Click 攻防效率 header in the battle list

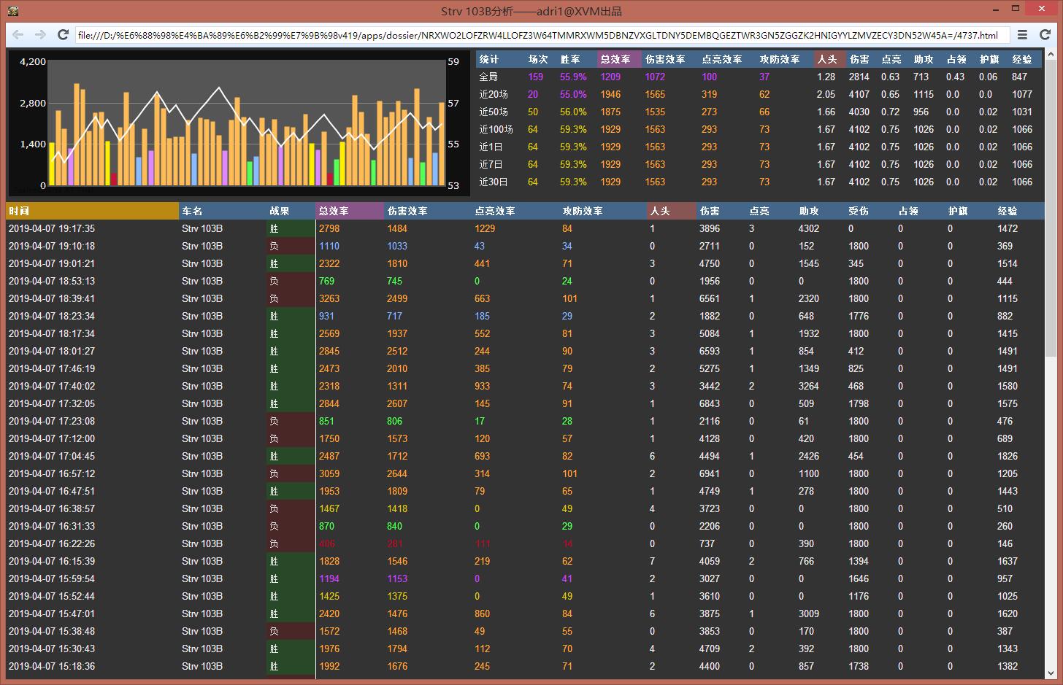(603, 211)
